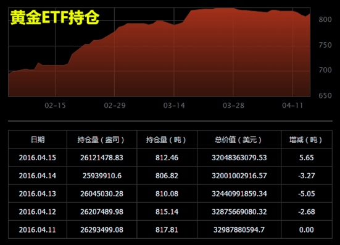This screenshot has height=245, width=340.
Task: Select the 总价值（美元）column header
Action: [239, 140]
